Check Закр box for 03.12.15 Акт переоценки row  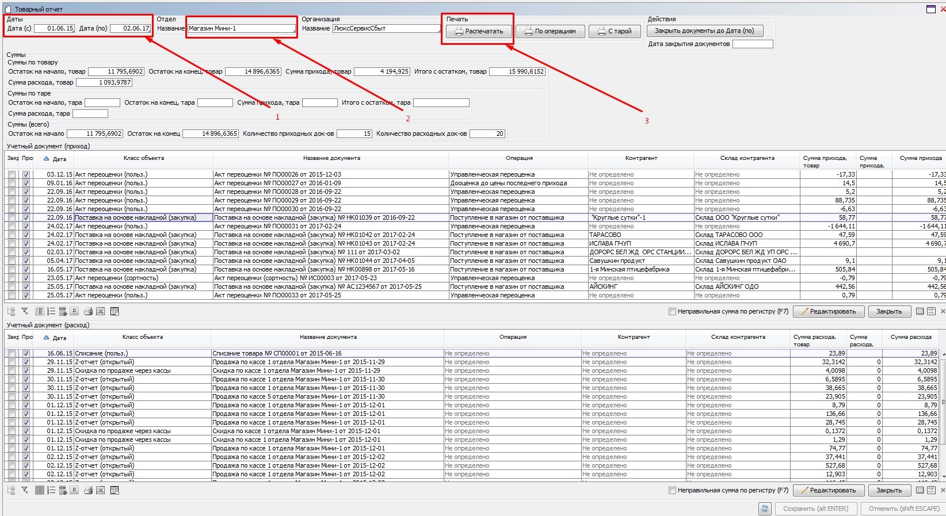click(12, 174)
